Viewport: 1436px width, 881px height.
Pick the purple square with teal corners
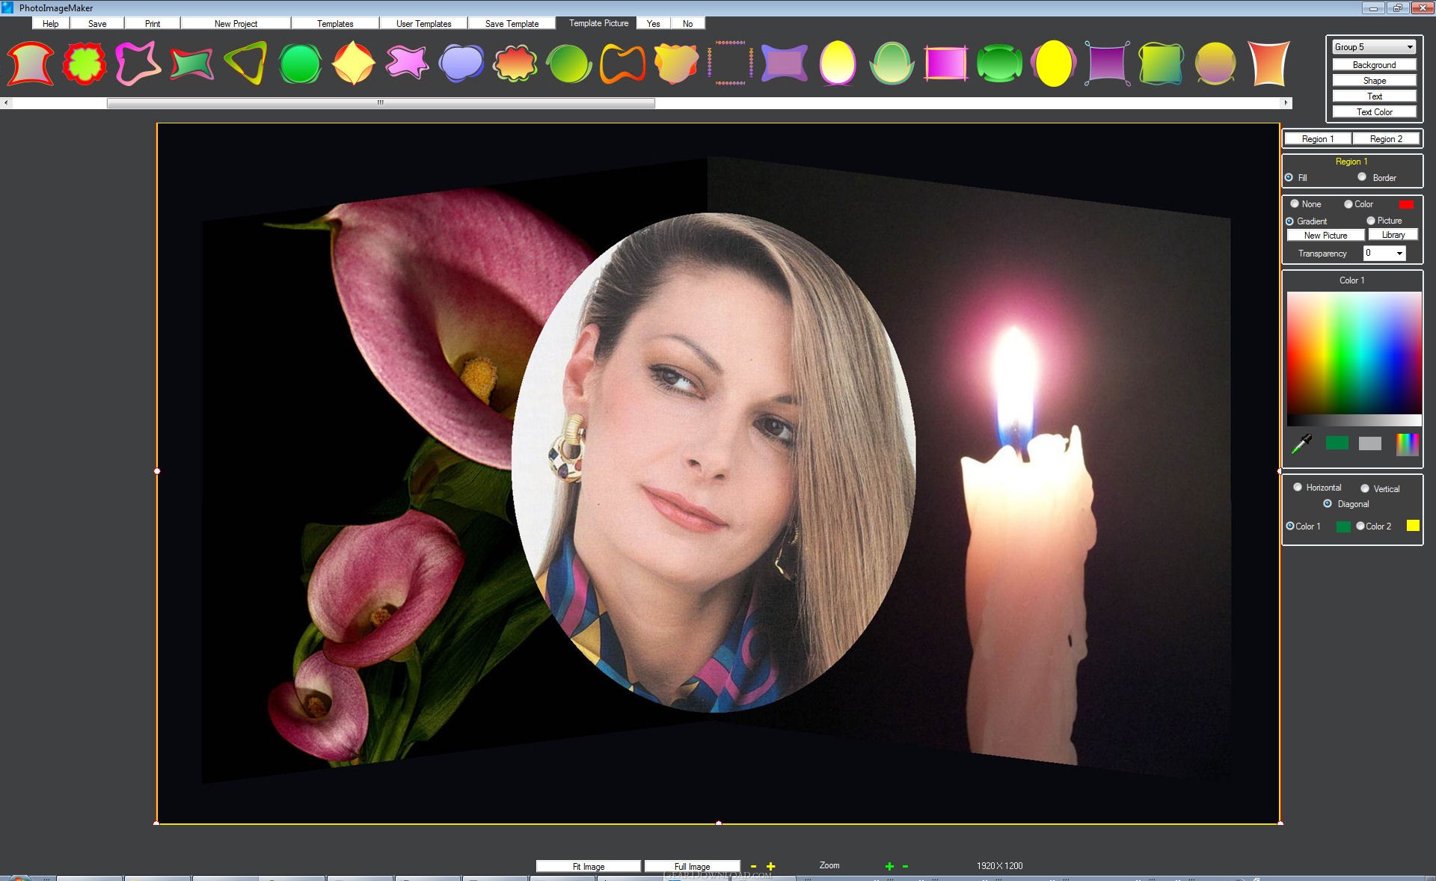click(x=1108, y=64)
